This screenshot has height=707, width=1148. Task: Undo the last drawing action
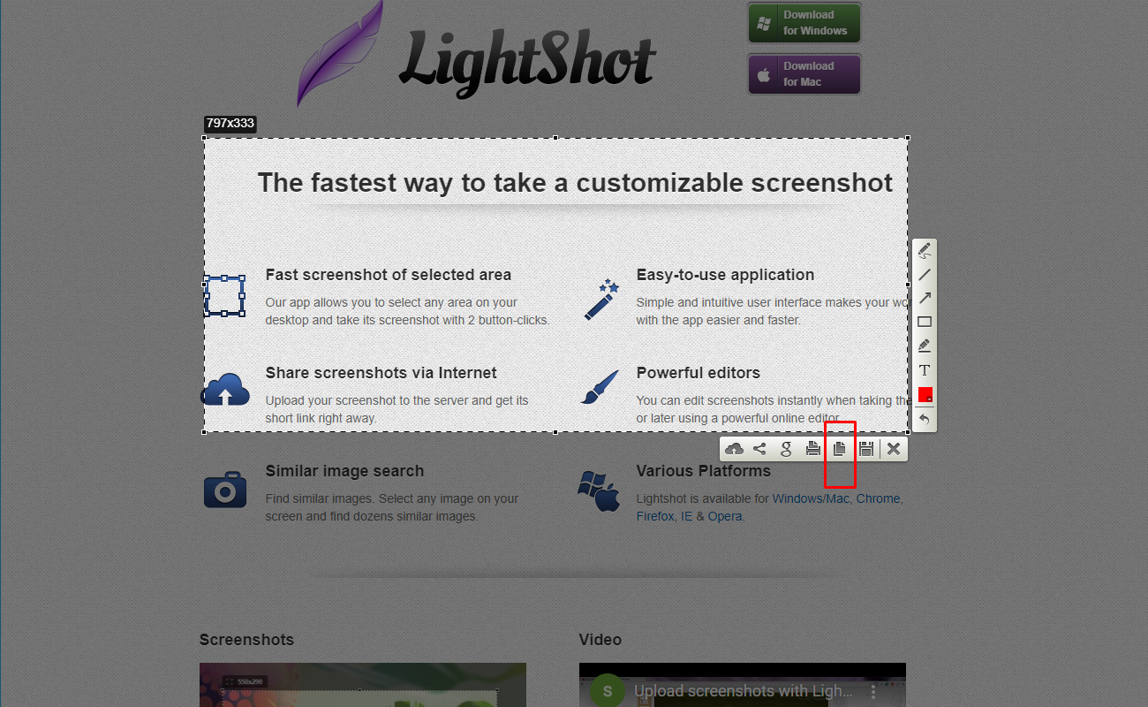[925, 419]
